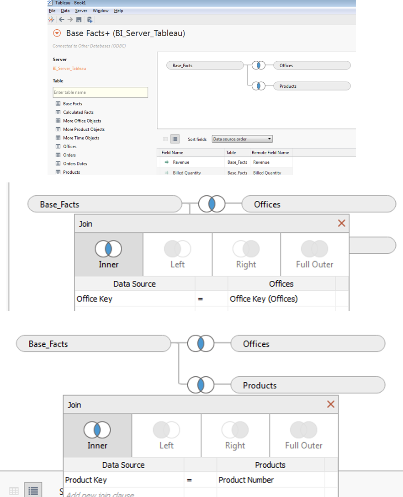Open the Tableau start page icon

tap(51, 20)
